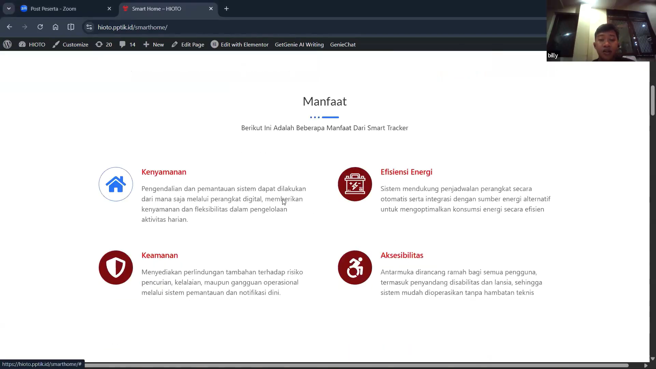
Task: Expand the tab search chevron
Action: click(9, 9)
